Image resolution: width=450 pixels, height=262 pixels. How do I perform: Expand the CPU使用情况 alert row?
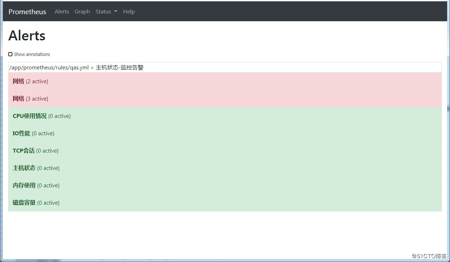pos(225,116)
